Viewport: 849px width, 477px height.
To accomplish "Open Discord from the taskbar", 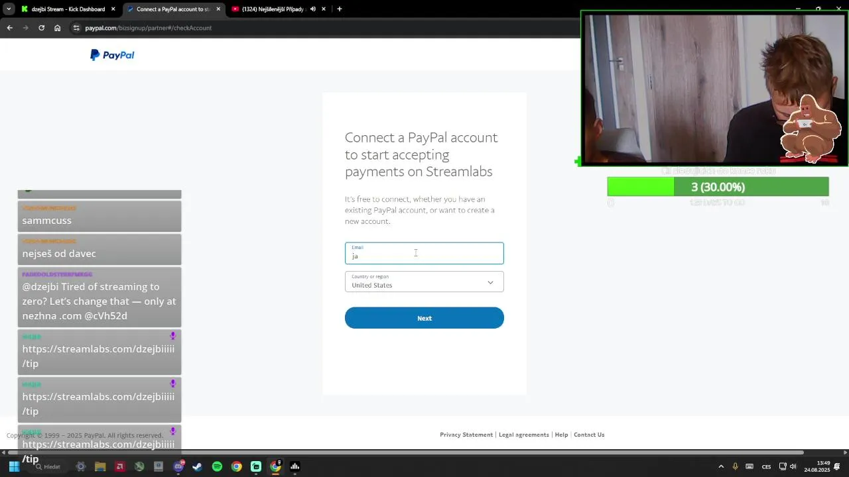I will (178, 466).
